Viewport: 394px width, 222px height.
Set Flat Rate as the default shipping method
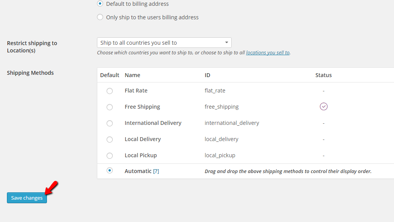(110, 91)
